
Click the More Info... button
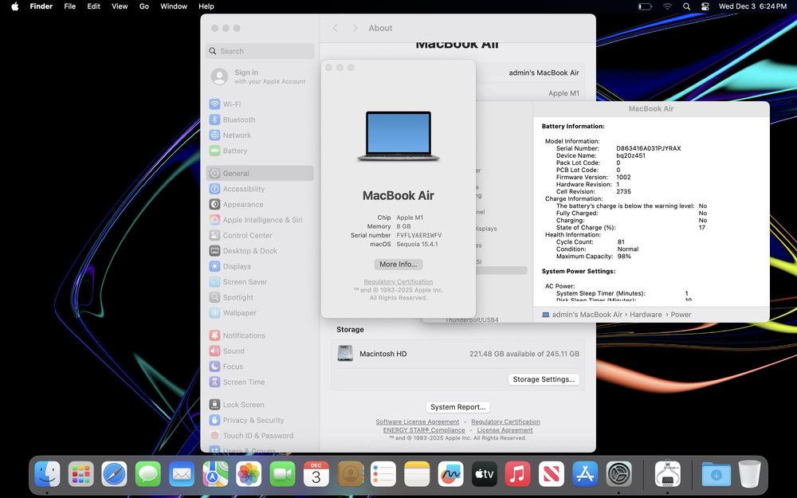click(398, 265)
